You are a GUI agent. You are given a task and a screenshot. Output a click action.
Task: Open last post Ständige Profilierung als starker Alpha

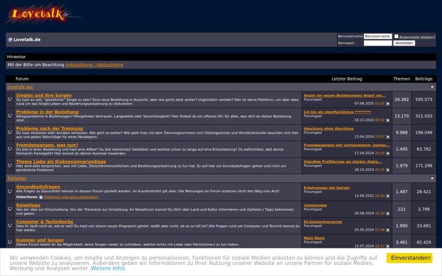tap(343, 162)
